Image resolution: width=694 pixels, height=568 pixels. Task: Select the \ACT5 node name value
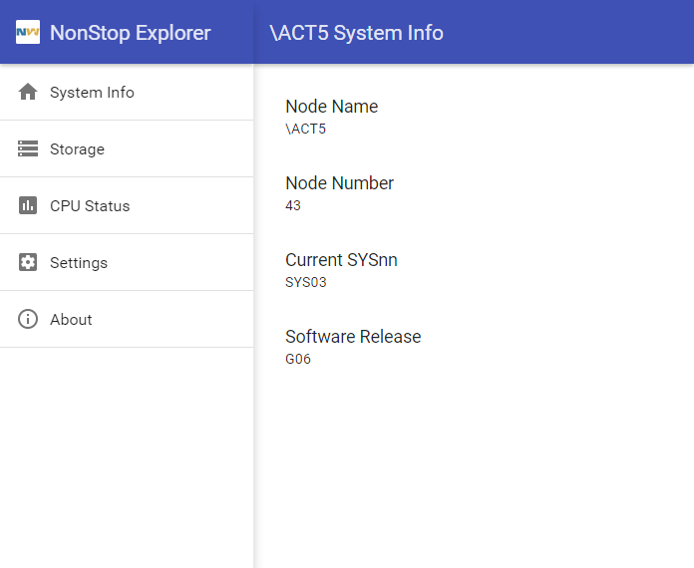pos(305,129)
